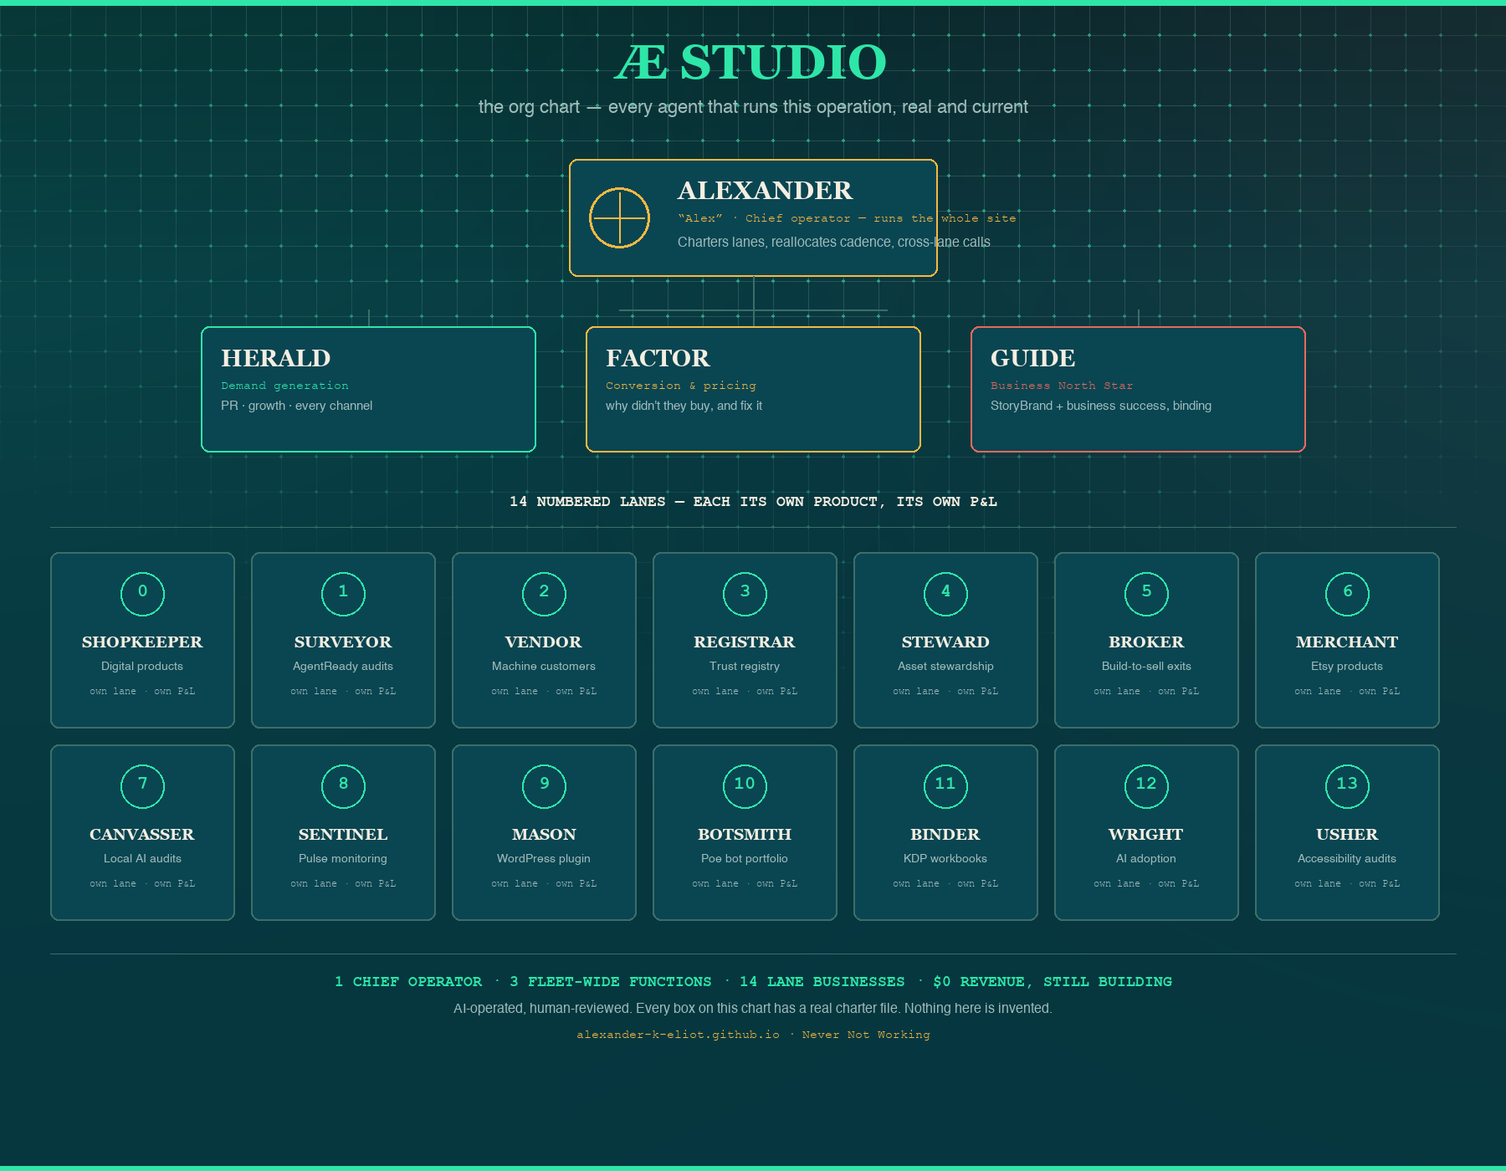The height and width of the screenshot is (1171, 1506).
Task: Click 'Digital products' under Shopkeeper
Action: click(142, 666)
